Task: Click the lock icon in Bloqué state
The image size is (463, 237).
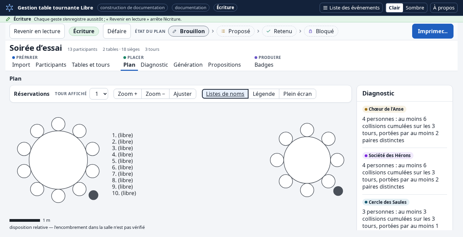Action: pos(310,31)
